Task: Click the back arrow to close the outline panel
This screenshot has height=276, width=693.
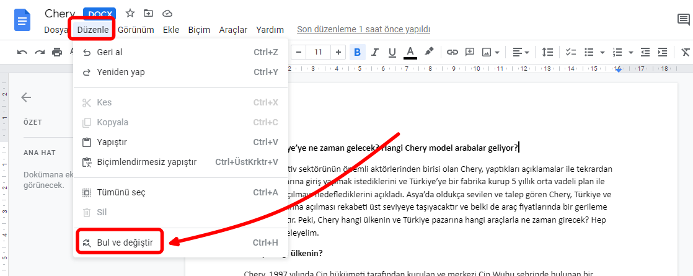Action: coord(26,97)
